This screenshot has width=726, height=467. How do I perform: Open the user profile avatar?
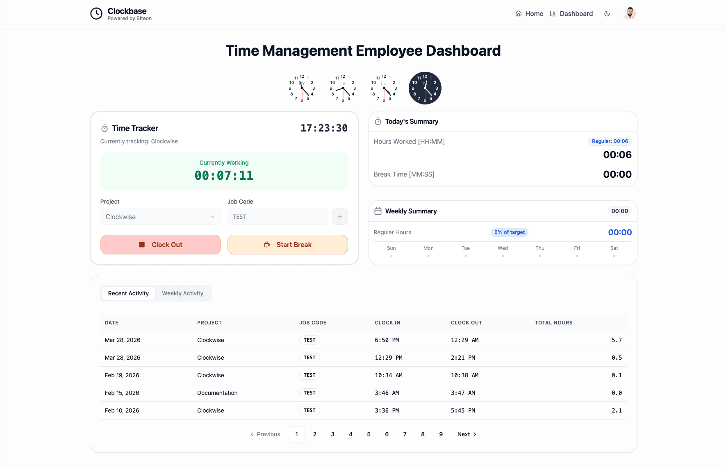pyautogui.click(x=630, y=13)
